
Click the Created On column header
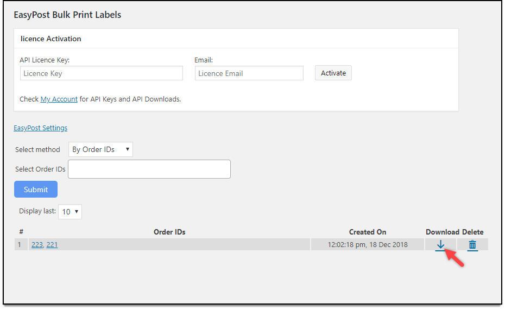368,232
